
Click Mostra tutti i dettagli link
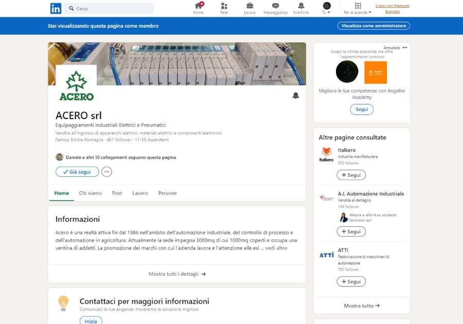[x=177, y=274]
